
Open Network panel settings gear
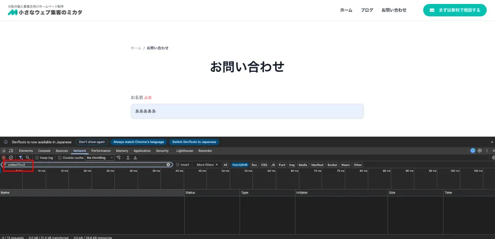pos(494,157)
